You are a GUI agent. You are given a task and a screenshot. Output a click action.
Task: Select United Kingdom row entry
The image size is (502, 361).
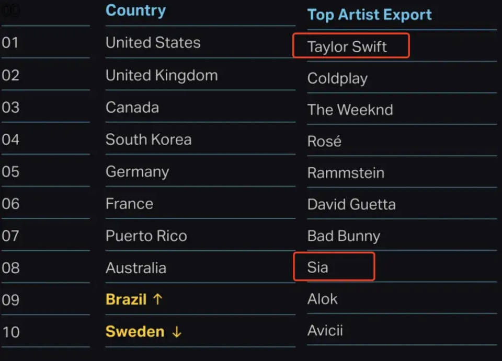162,75
